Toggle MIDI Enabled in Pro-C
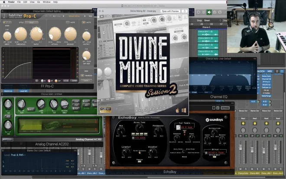286x179 pixels. pyautogui.click(x=82, y=75)
